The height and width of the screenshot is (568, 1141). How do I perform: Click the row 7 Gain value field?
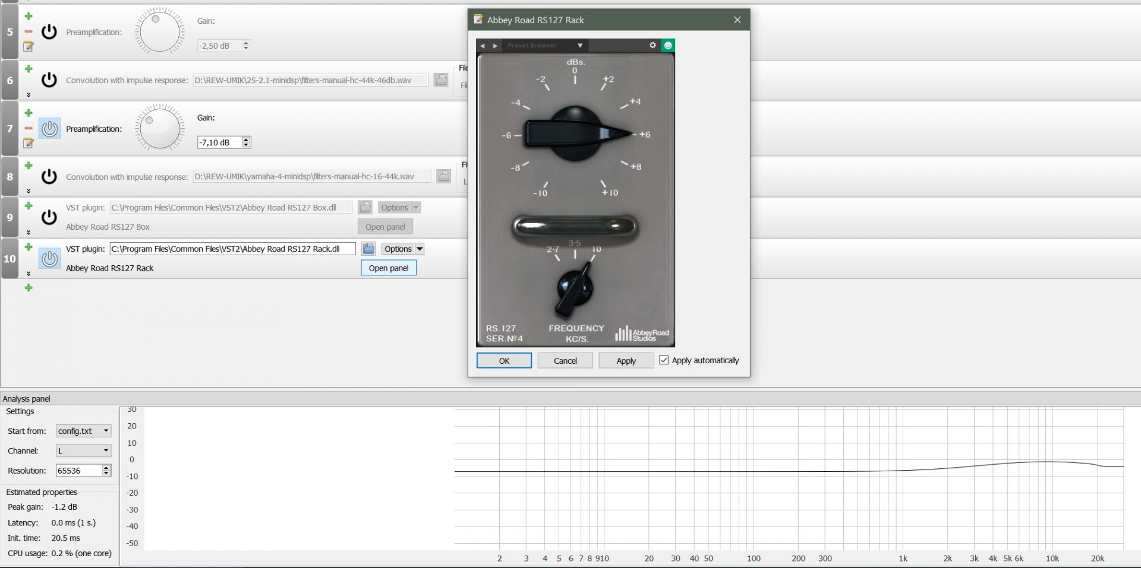click(x=219, y=142)
